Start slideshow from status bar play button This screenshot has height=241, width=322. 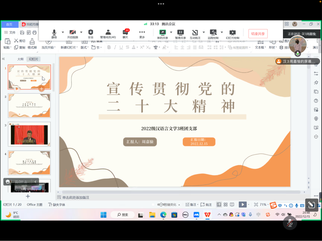(x=242, y=205)
